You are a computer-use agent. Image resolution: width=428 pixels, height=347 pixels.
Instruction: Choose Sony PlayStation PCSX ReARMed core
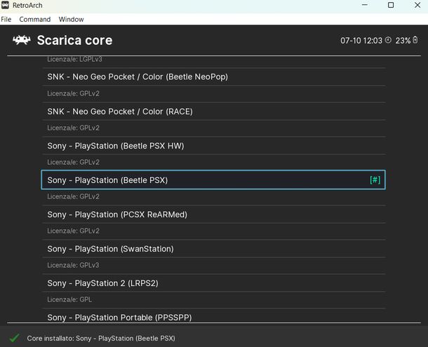[214, 215]
